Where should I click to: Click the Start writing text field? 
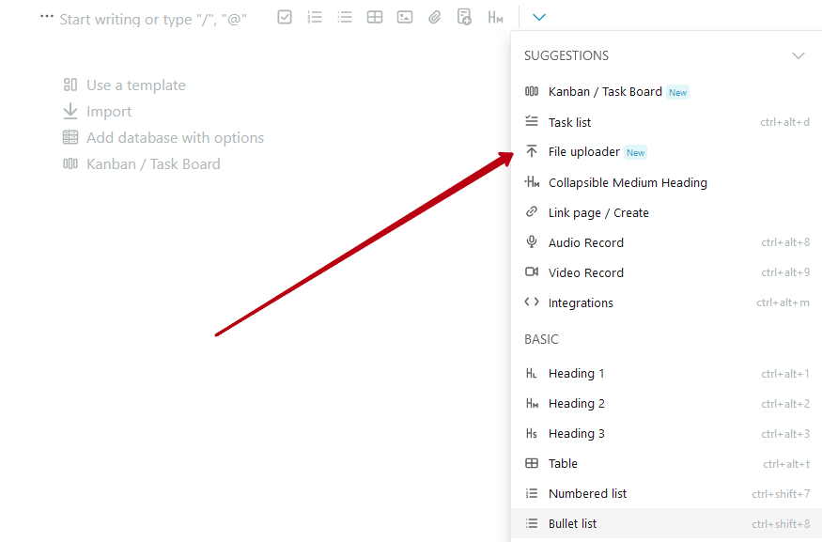coord(153,20)
